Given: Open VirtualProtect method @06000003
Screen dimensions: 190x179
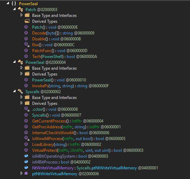Looking at the screenshot, I should pos(88,150).
